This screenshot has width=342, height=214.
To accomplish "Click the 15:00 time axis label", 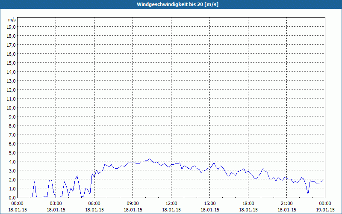I will tap(210, 204).
